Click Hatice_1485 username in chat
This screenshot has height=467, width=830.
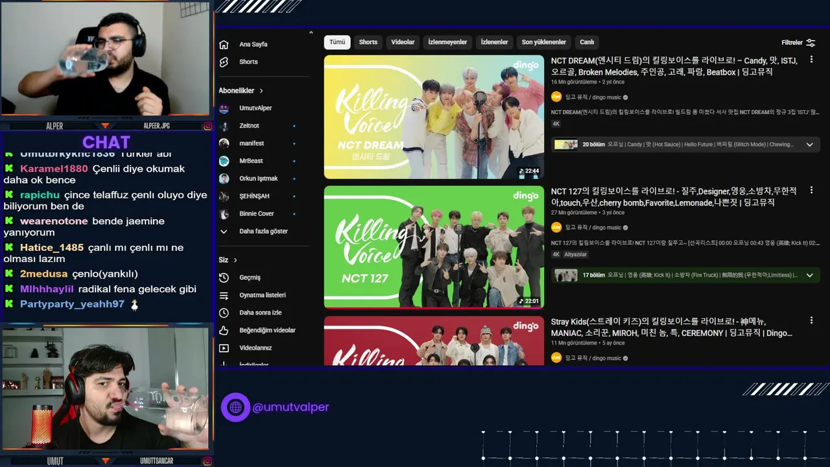coord(52,248)
